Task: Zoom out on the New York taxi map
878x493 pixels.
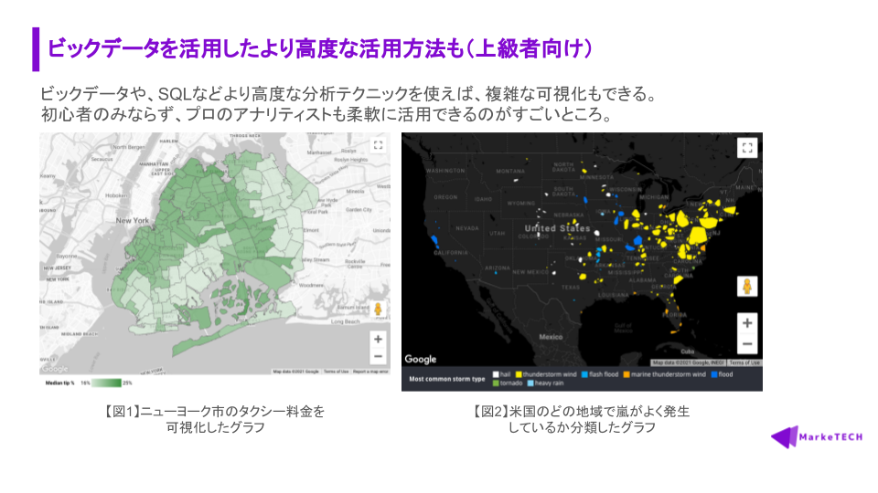Action: [x=378, y=356]
